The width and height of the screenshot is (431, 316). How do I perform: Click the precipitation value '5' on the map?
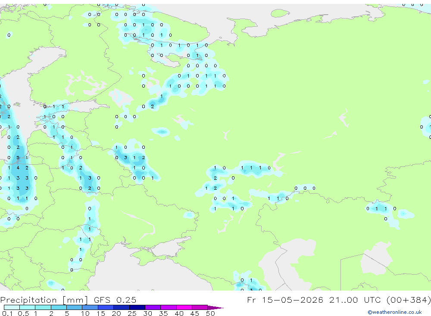coord(18,158)
